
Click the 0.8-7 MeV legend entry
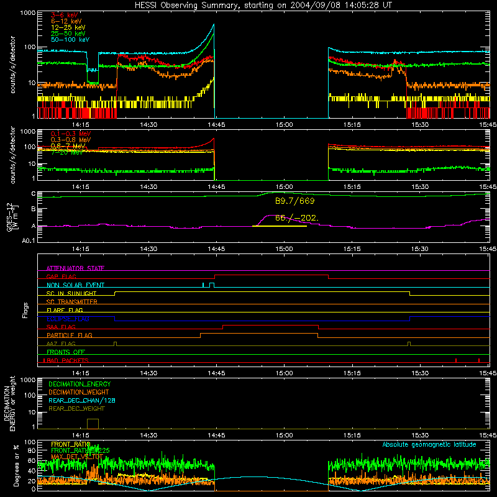pyautogui.click(x=68, y=146)
